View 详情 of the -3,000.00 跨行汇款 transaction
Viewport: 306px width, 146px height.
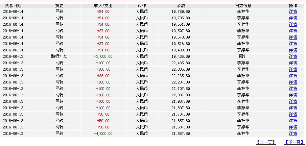click(x=293, y=56)
